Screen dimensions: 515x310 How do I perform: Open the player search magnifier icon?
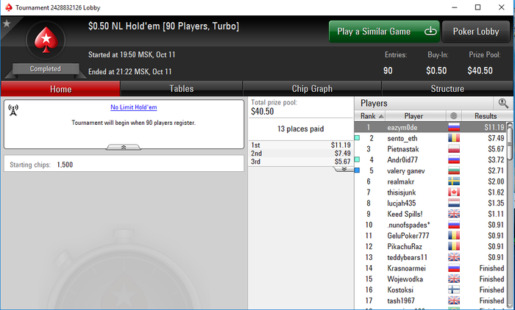(503, 104)
